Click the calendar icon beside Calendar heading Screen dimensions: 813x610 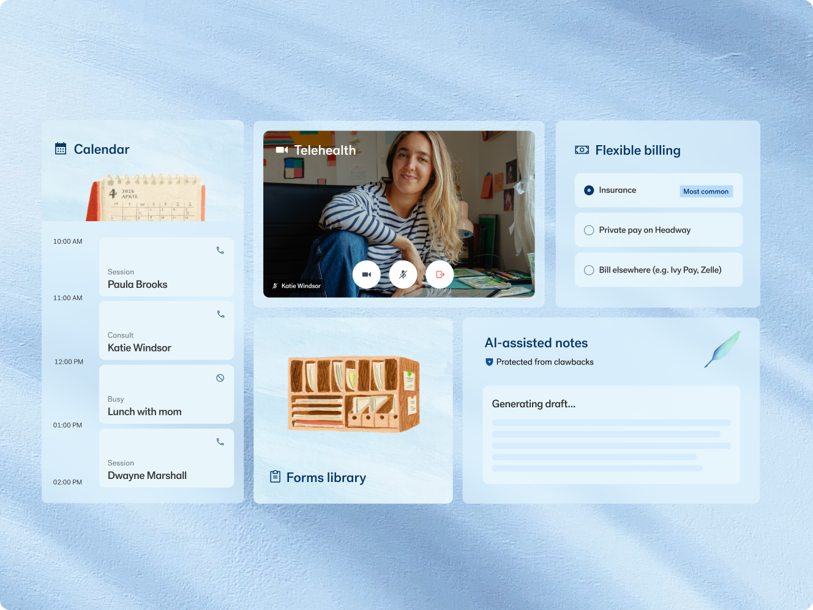(61, 149)
